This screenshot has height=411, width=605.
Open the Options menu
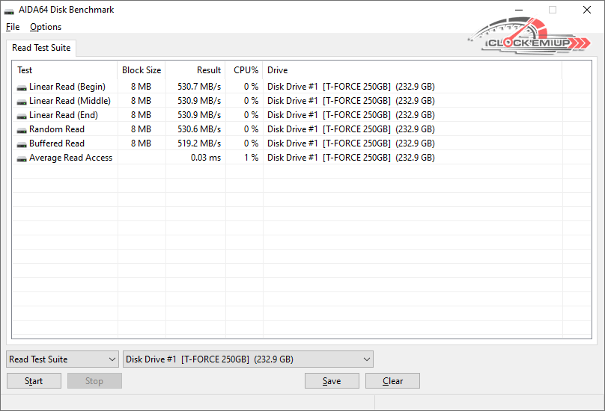pos(46,27)
